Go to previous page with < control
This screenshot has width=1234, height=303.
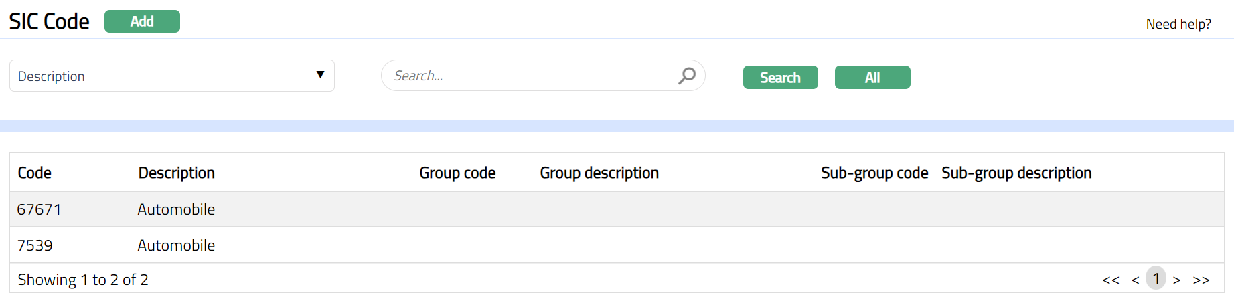point(1135,280)
